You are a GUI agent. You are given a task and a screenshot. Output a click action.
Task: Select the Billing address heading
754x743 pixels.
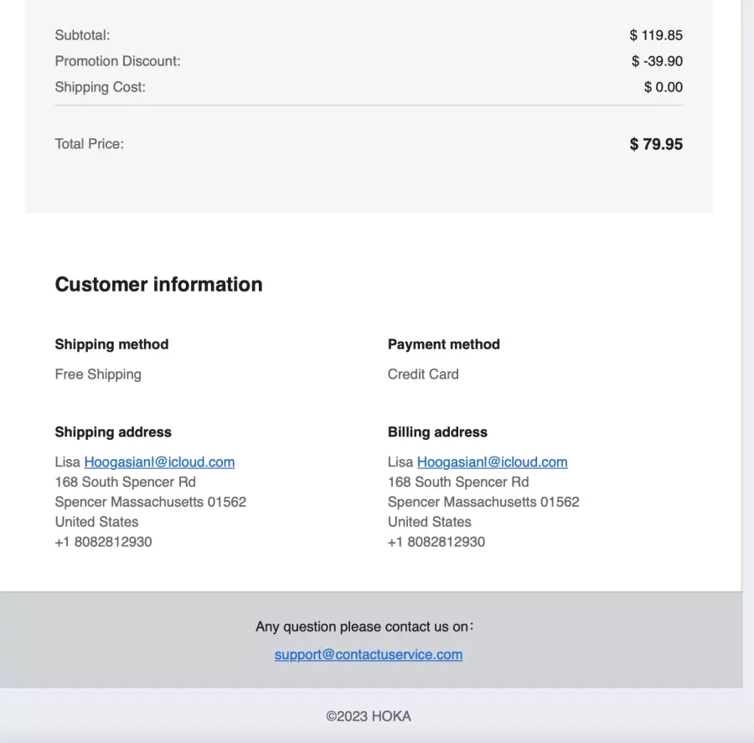click(437, 432)
